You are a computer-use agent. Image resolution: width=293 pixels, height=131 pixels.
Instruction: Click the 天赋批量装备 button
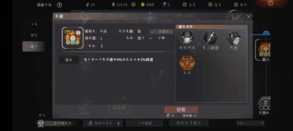pos(189,123)
